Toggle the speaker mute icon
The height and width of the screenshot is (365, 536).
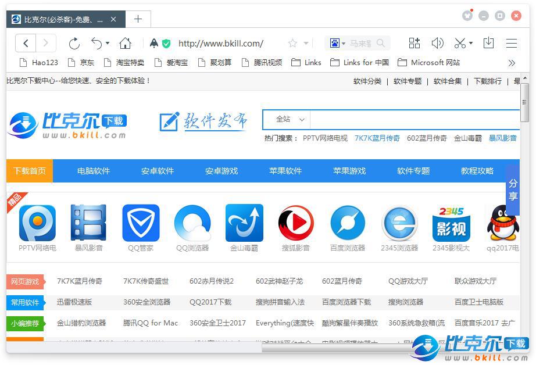coord(437,43)
